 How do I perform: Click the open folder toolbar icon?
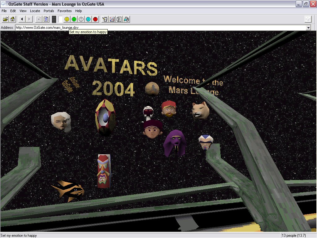click(x=5, y=19)
